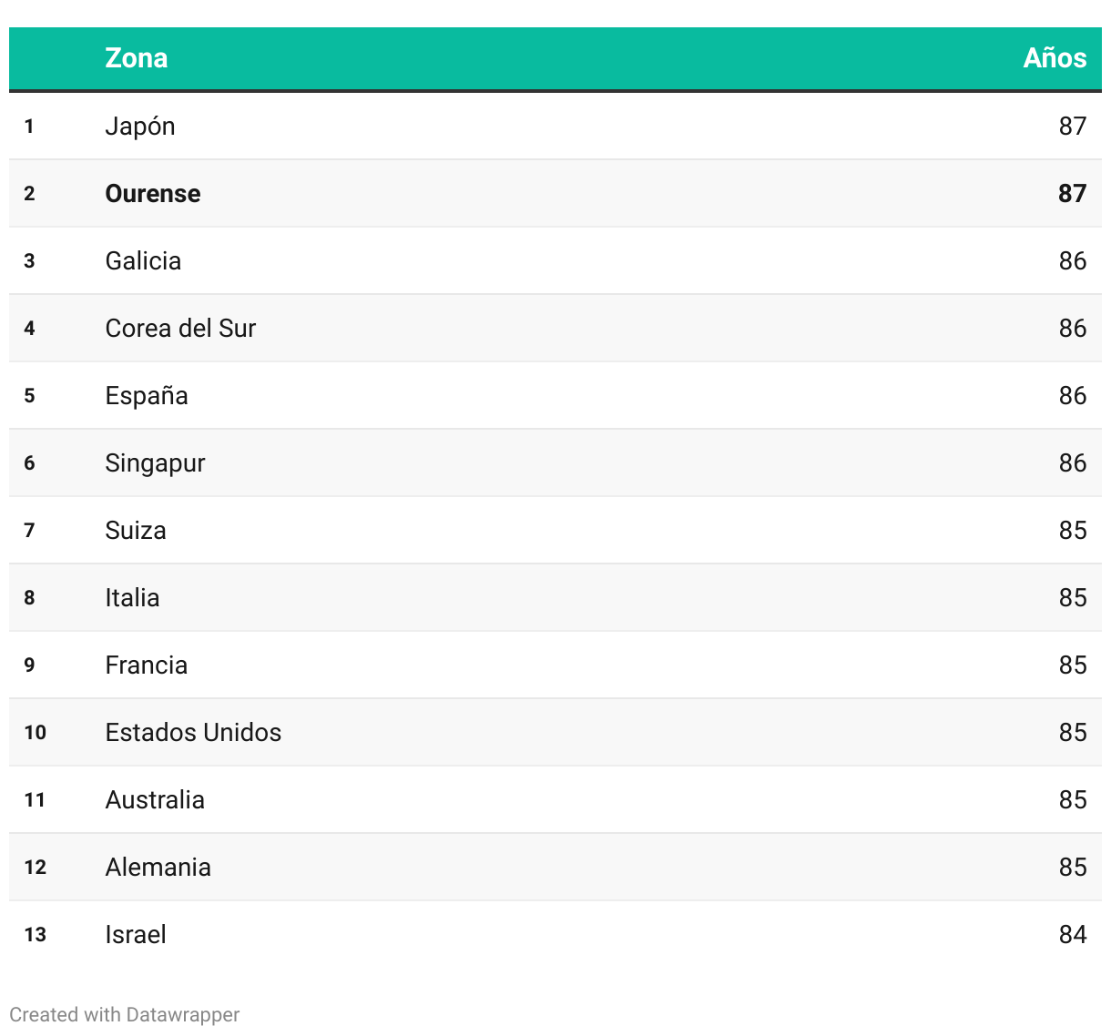Open the Created with Datawrapper link
Image resolution: width=1111 pixels, height=1036 pixels.
[125, 1014]
